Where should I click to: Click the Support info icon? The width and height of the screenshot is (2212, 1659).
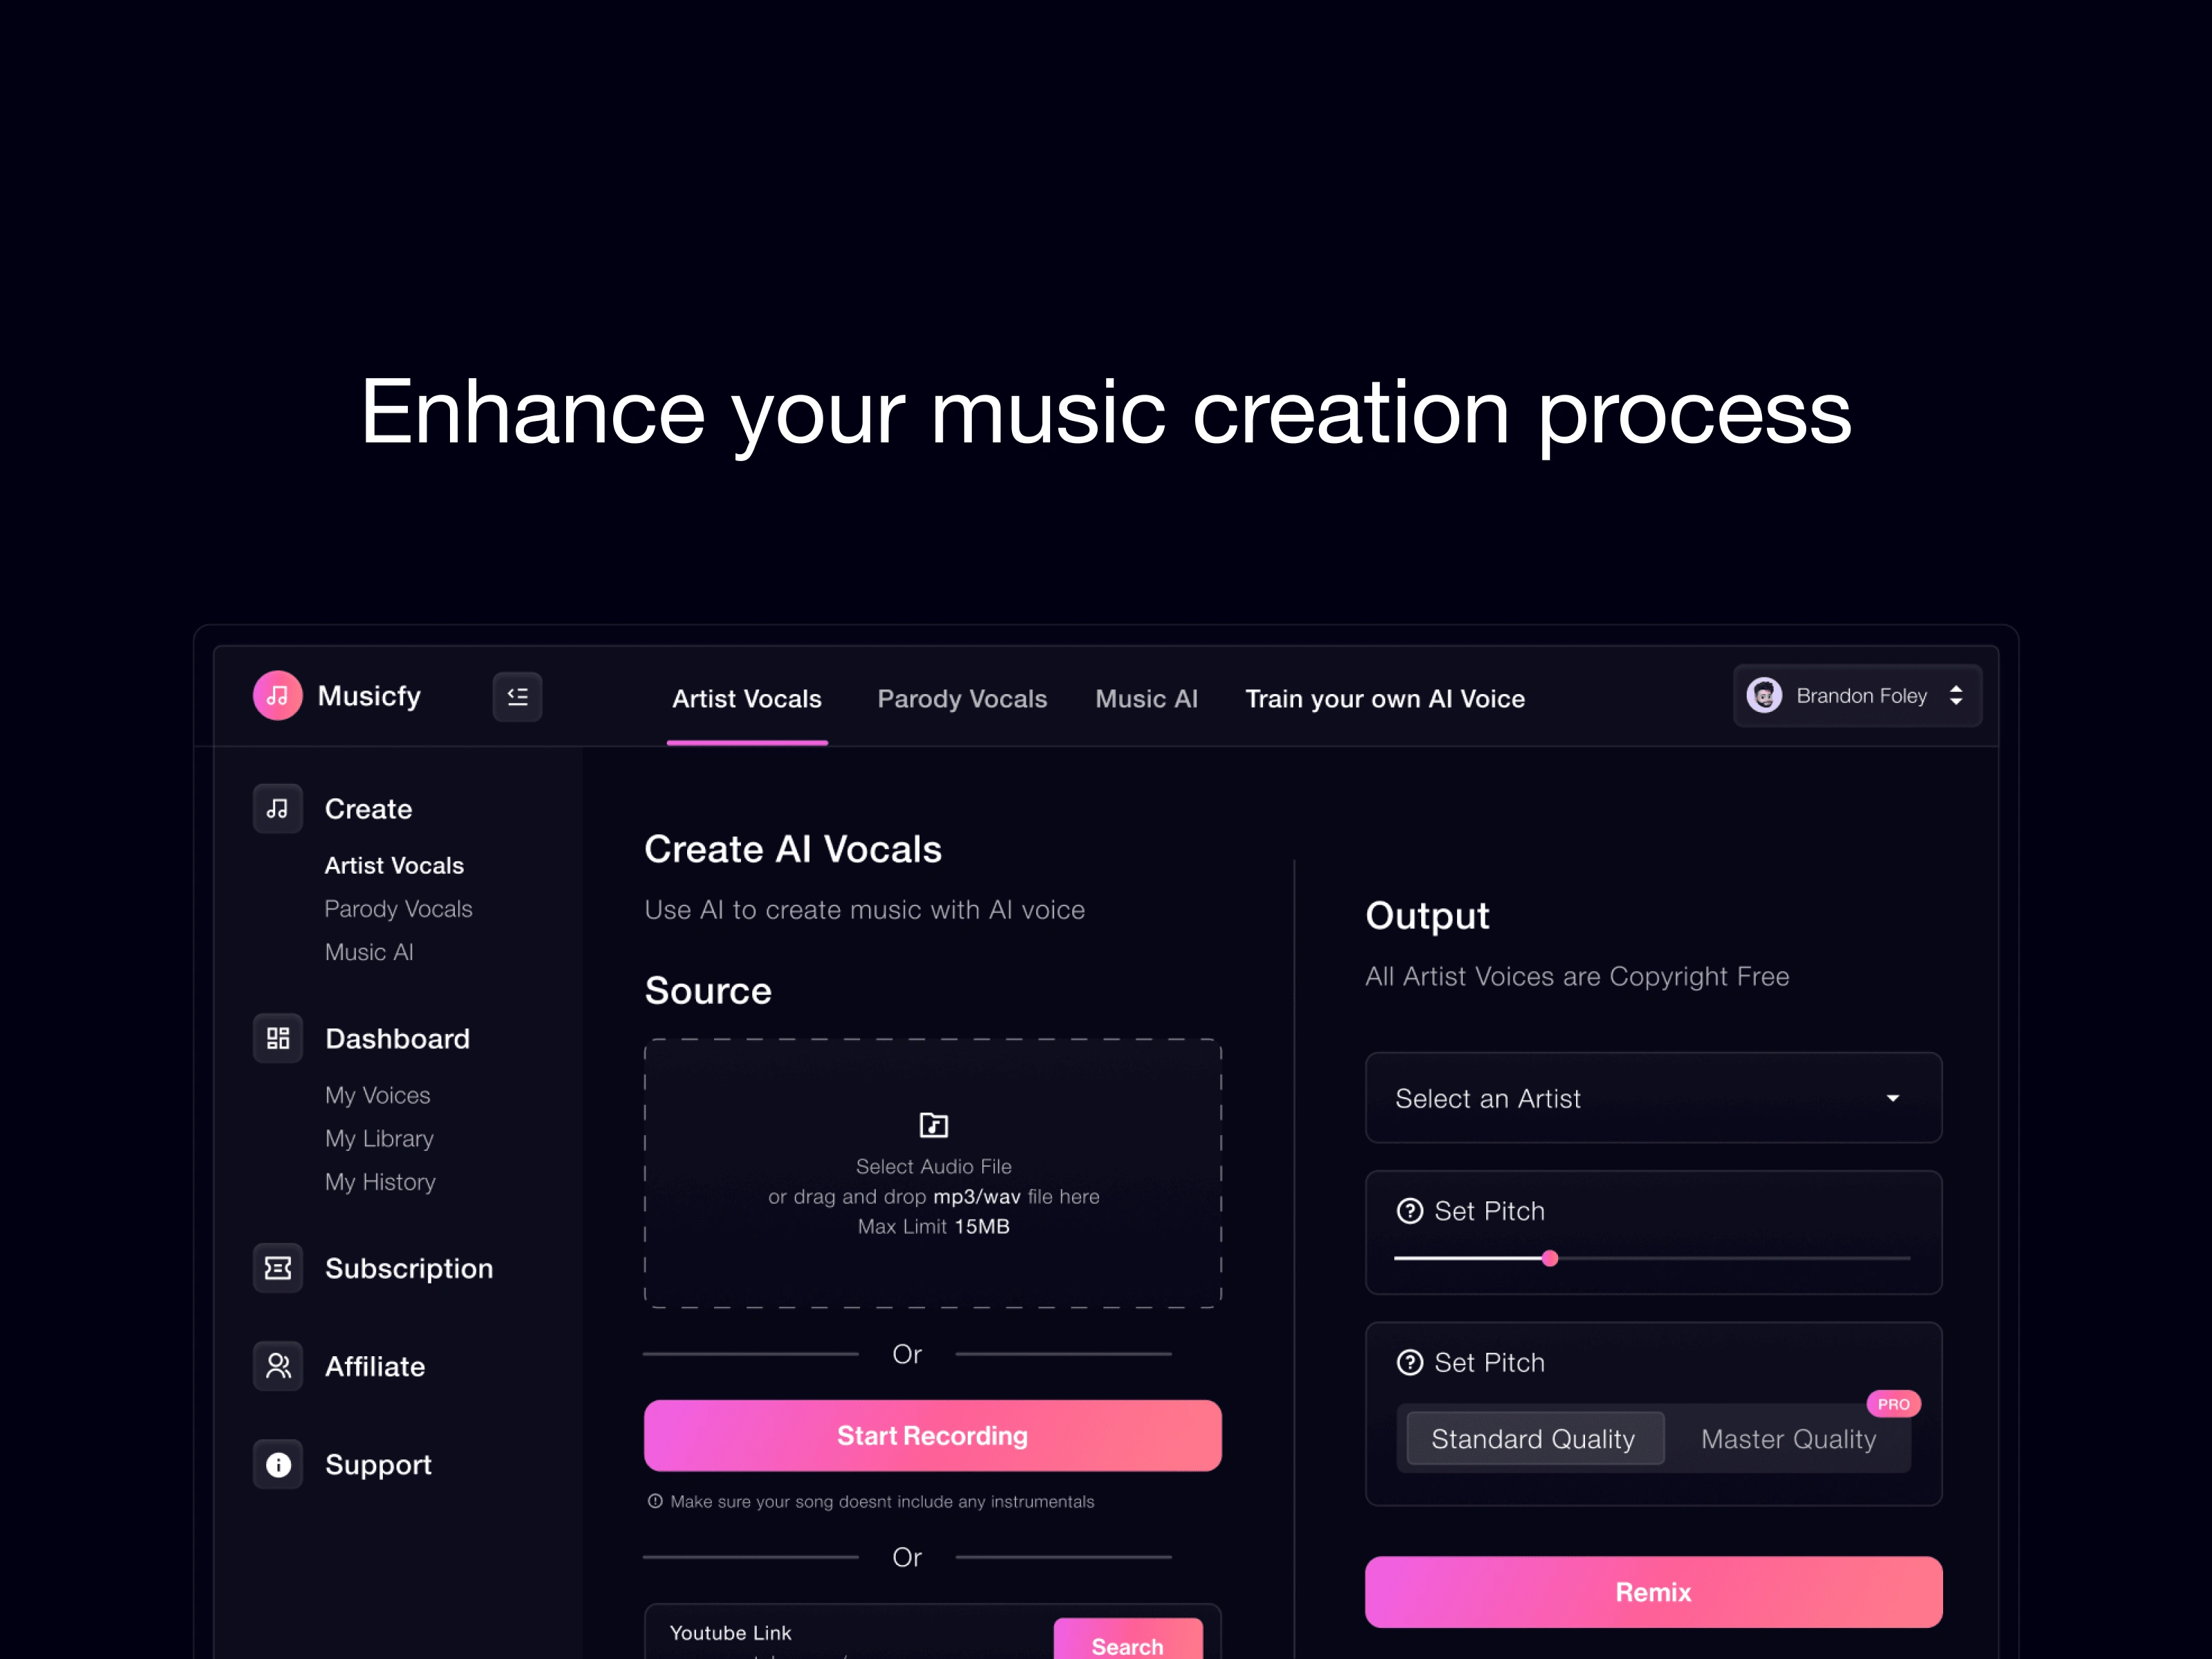coord(277,1464)
